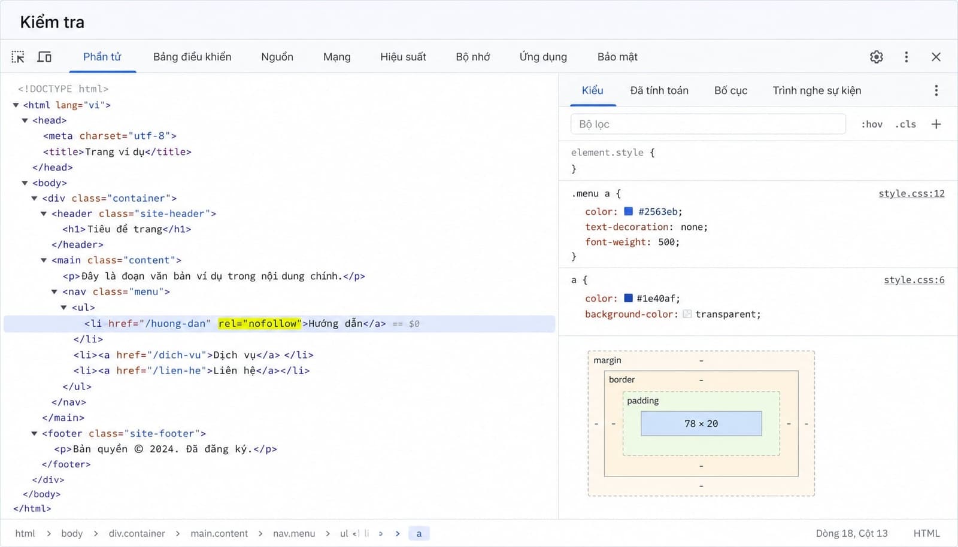
Task: Switch to Đã tính toán tab
Action: (x=659, y=90)
